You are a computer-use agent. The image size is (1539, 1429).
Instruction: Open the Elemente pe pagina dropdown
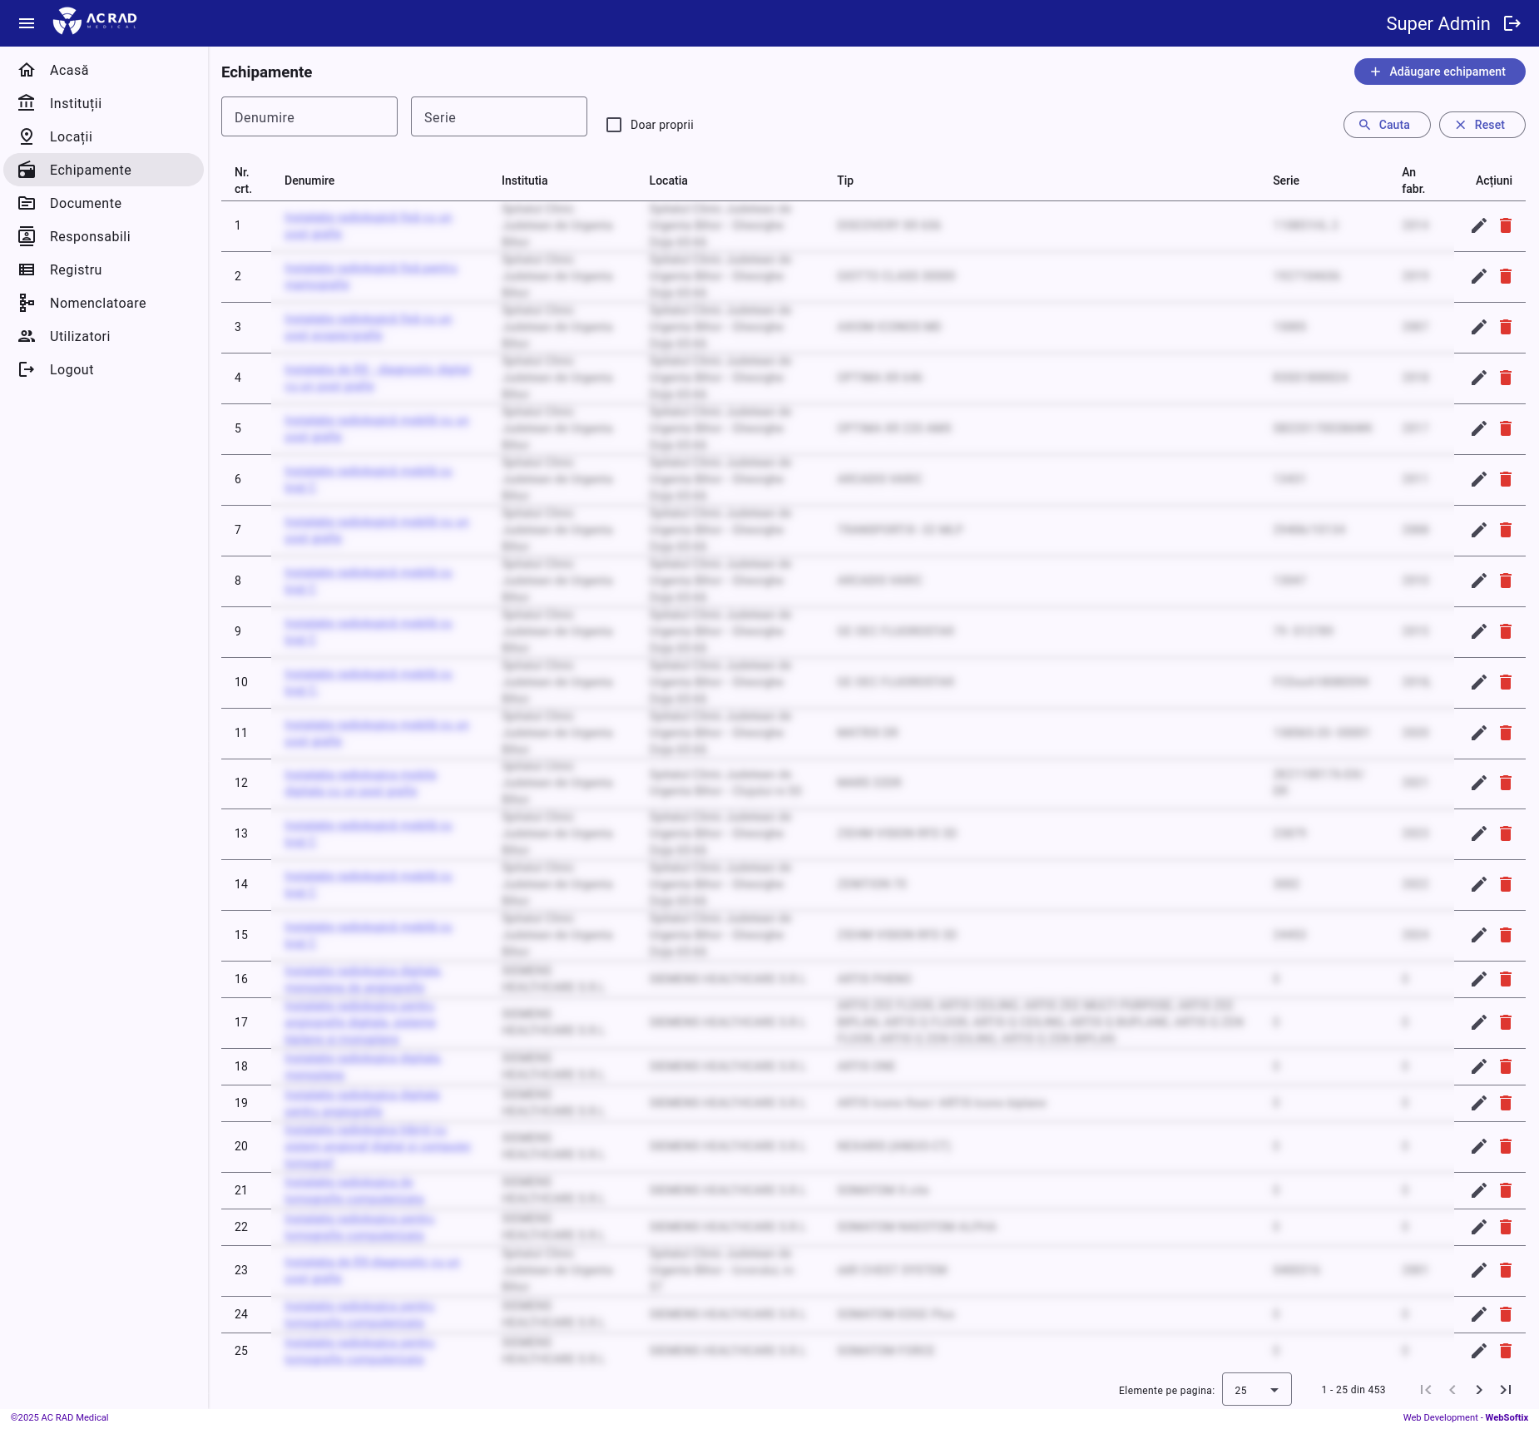coord(1256,1390)
